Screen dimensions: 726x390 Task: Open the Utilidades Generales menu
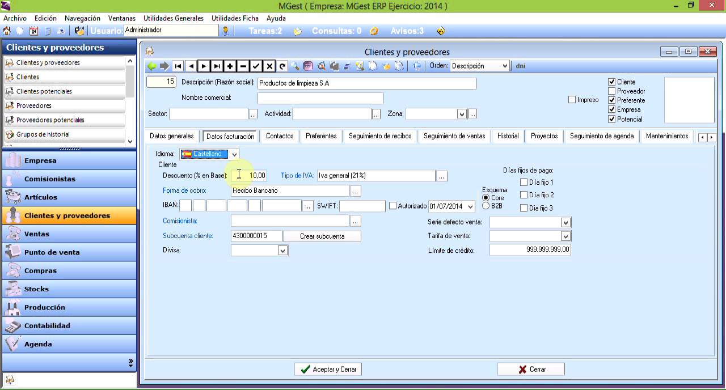174,18
